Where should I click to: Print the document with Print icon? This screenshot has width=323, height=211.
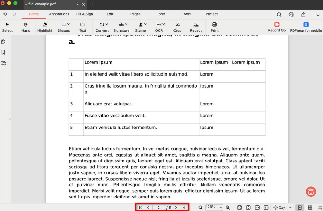tap(214, 26)
